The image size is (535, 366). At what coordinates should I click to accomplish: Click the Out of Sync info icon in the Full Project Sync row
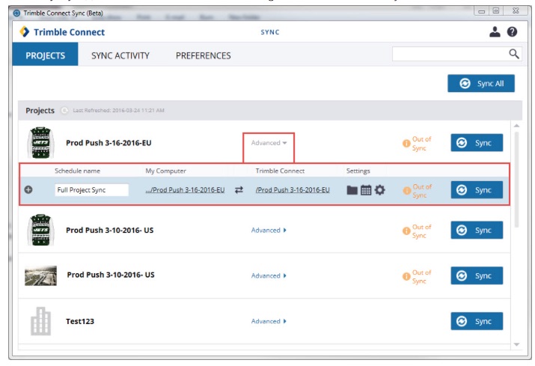pos(406,191)
